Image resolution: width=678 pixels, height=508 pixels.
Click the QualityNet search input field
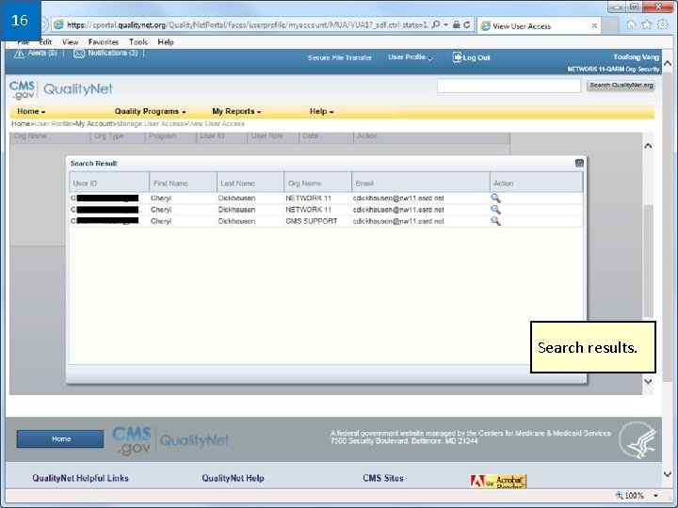[508, 86]
